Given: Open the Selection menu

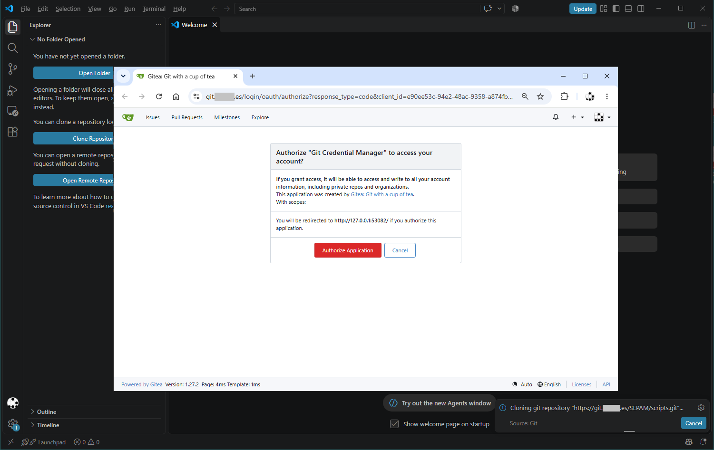Looking at the screenshot, I should (x=68, y=9).
